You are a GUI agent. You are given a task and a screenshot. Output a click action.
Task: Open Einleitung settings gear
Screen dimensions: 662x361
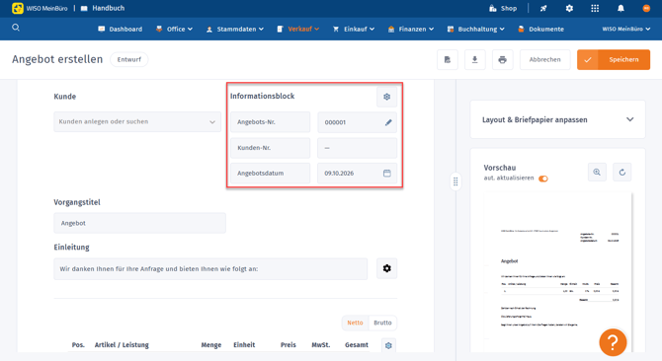[386, 268]
